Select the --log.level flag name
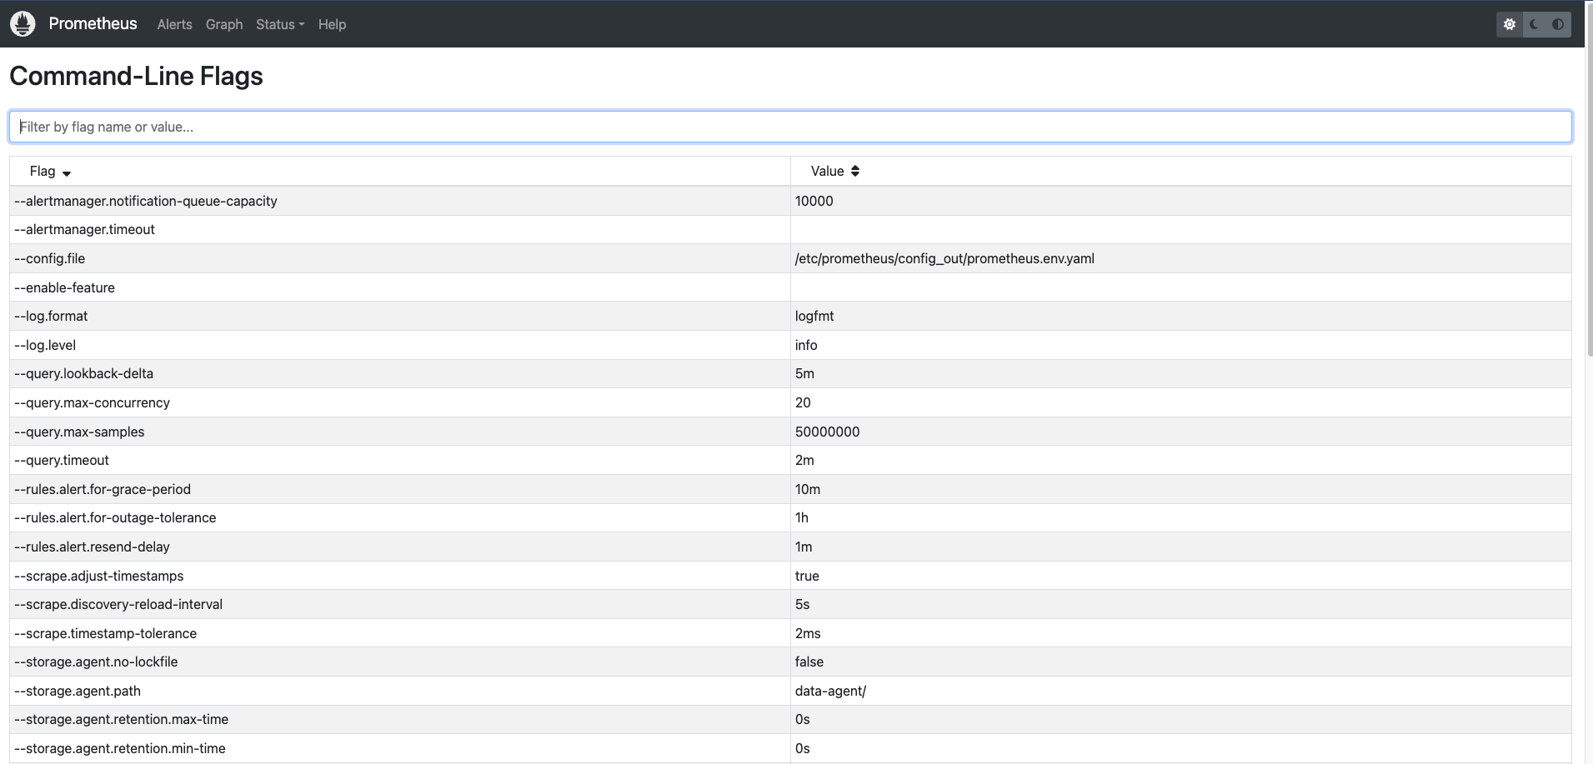The image size is (1593, 764). (x=45, y=345)
